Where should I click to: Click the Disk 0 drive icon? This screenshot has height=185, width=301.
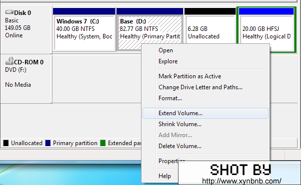[x=9, y=12]
